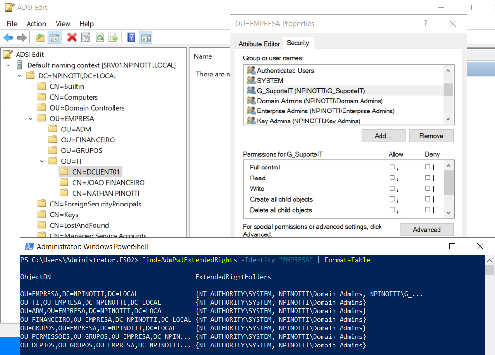Check Deny for Create all child objects
This screenshot has width=495, height=355.
click(x=428, y=199)
